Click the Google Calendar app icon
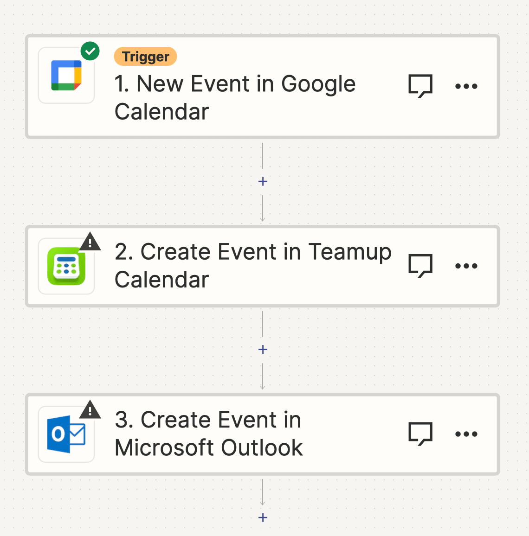Image resolution: width=529 pixels, height=536 pixels. [x=66, y=75]
